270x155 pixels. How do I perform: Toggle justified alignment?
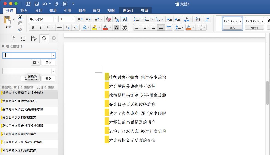(161, 27)
